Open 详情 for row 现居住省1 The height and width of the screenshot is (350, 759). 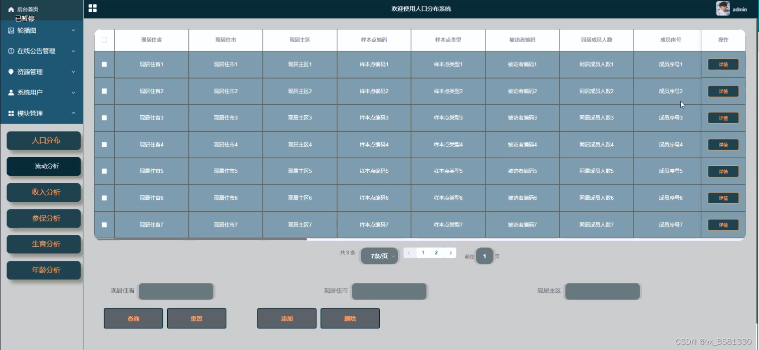pyautogui.click(x=723, y=65)
